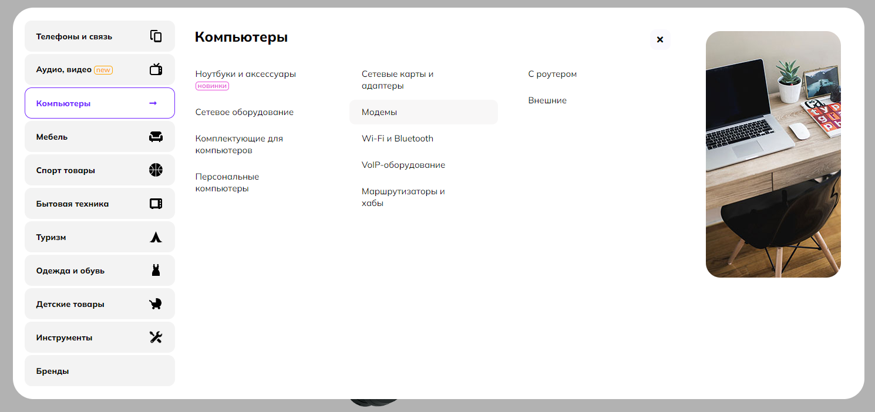Click the basketball icon in Спорт товары
The width and height of the screenshot is (875, 412).
point(156,170)
